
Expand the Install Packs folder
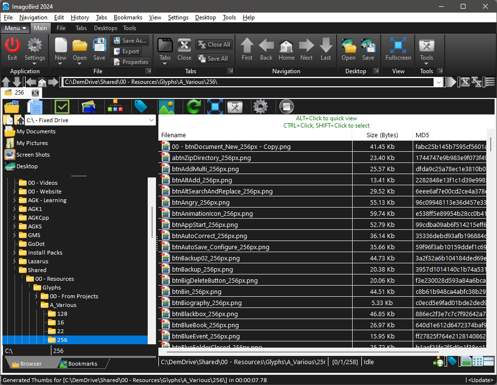tap(14, 253)
